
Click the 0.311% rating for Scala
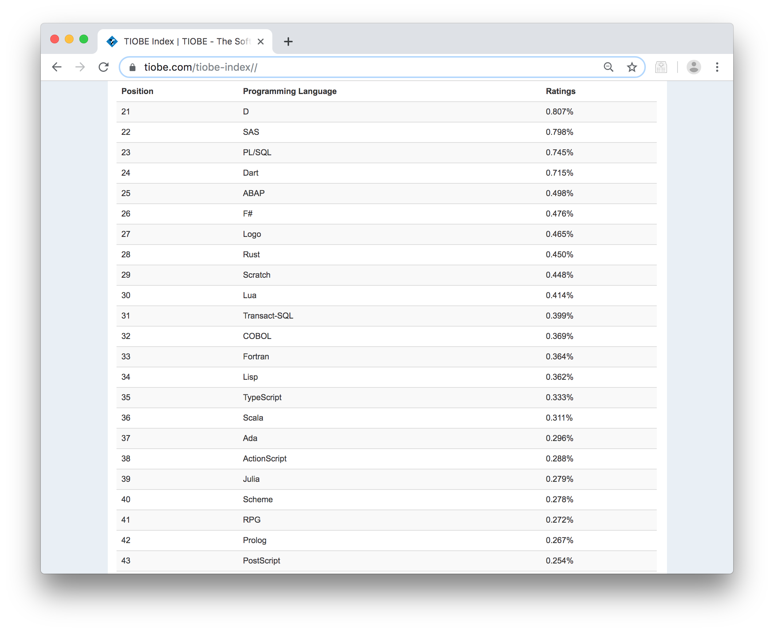559,418
